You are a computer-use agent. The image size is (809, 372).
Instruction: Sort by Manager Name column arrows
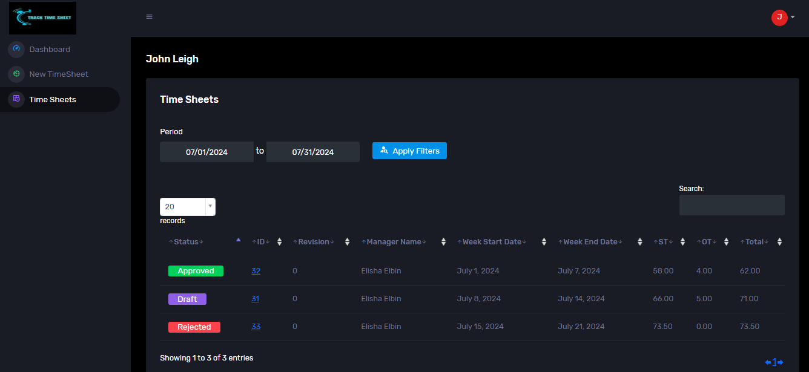443,242
